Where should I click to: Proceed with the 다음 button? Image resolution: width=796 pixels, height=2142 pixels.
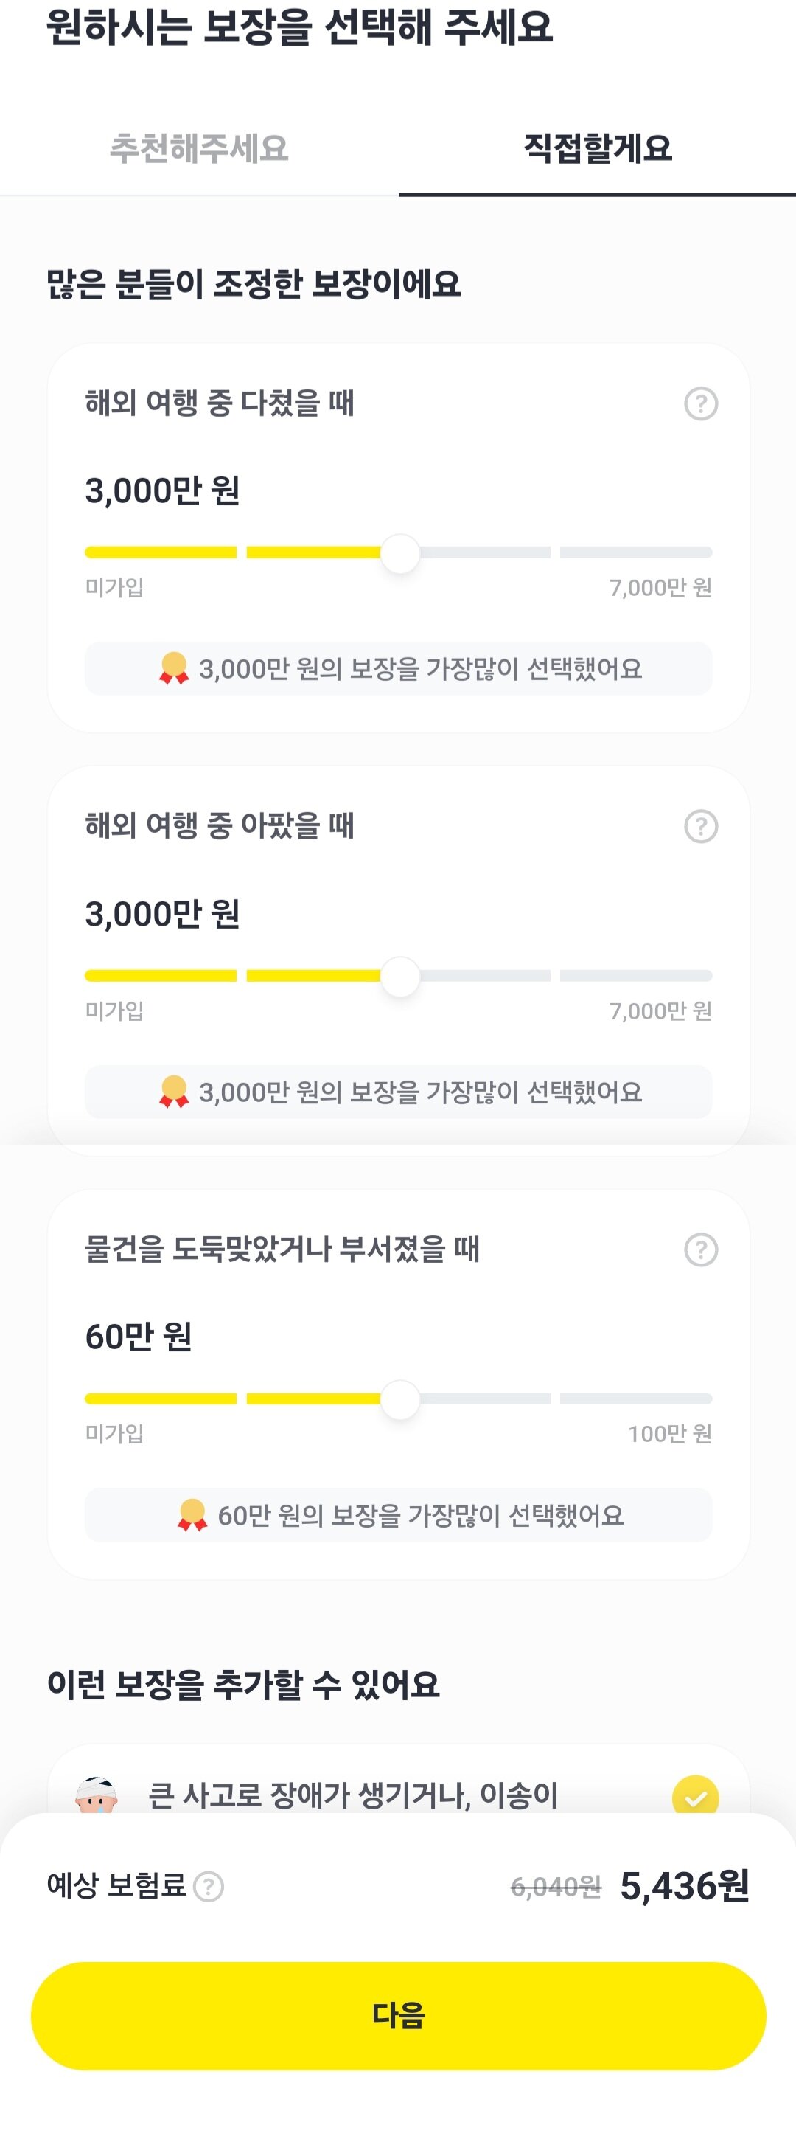point(398,2016)
